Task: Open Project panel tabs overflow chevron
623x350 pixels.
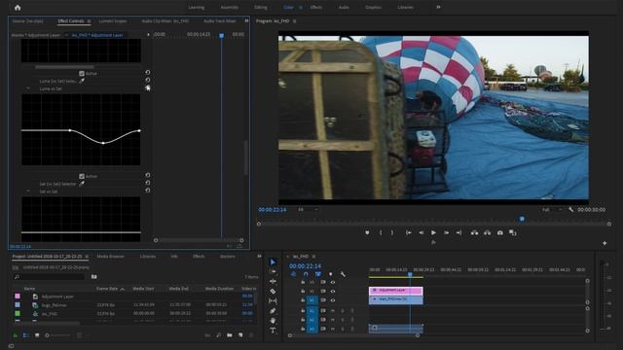Action: point(259,257)
